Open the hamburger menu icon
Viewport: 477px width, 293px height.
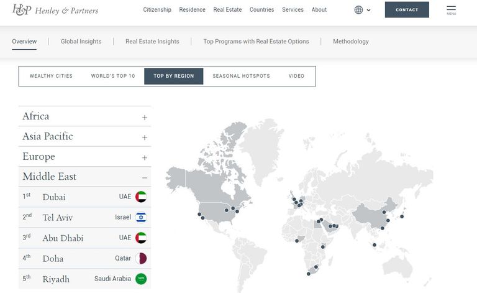(x=451, y=10)
